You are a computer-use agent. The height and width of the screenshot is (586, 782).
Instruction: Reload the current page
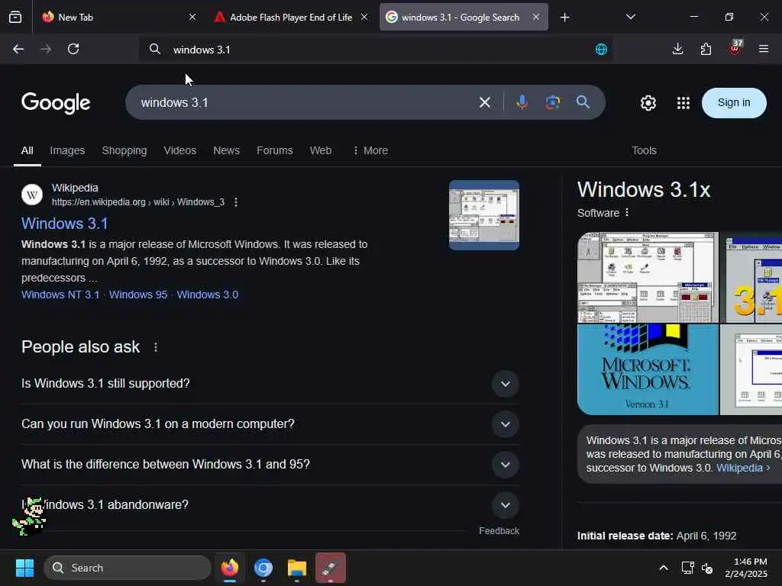coord(73,49)
